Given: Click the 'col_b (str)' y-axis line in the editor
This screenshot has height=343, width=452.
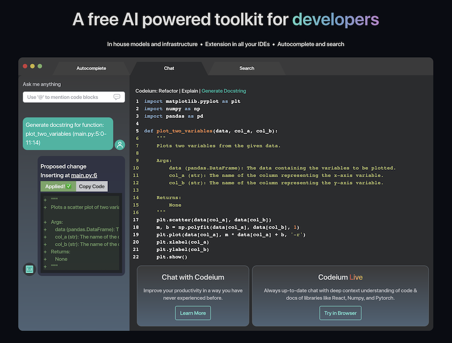Looking at the screenshot, I should pyautogui.click(x=276, y=183).
